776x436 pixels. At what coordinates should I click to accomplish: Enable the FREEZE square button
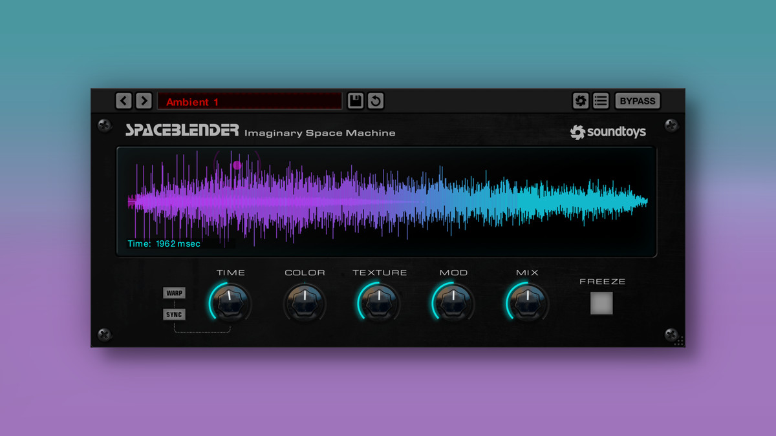(x=601, y=303)
